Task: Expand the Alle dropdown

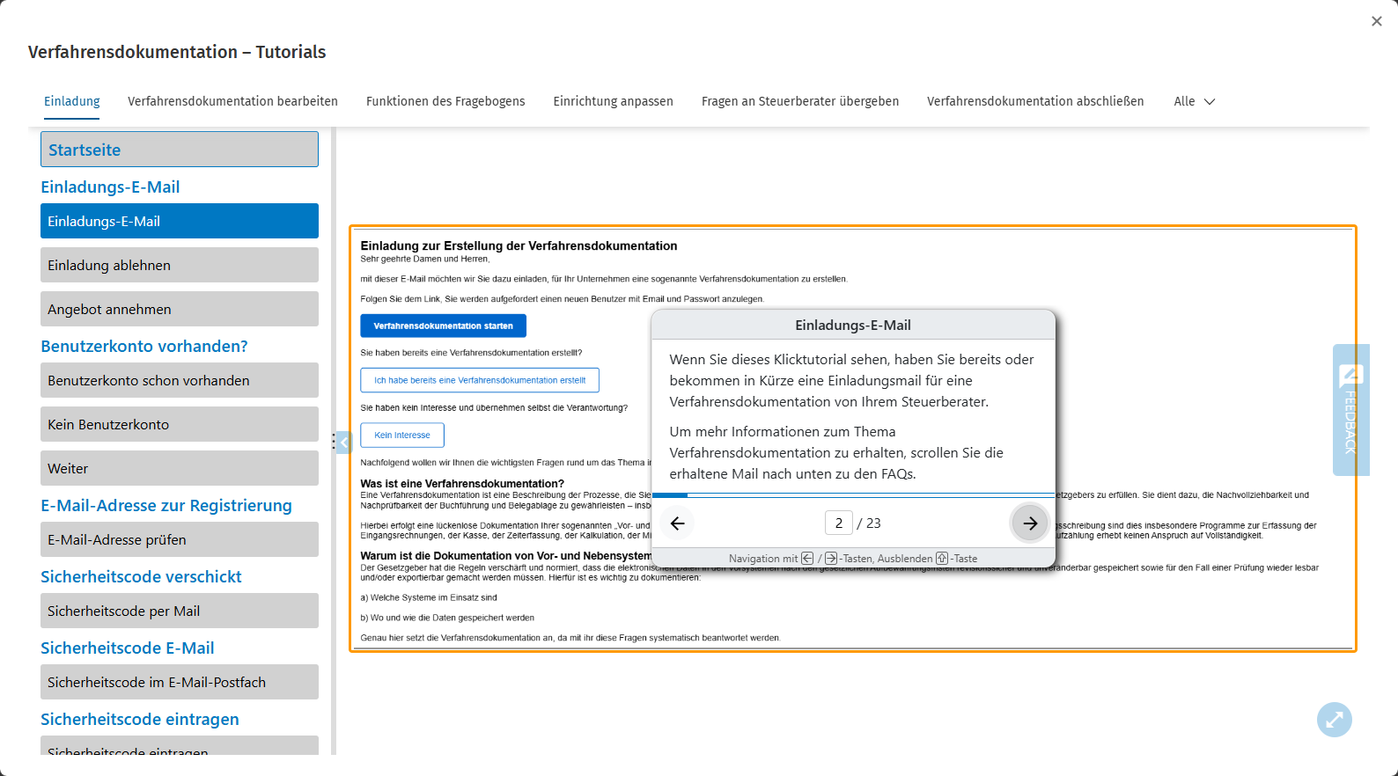Action: (x=1194, y=101)
